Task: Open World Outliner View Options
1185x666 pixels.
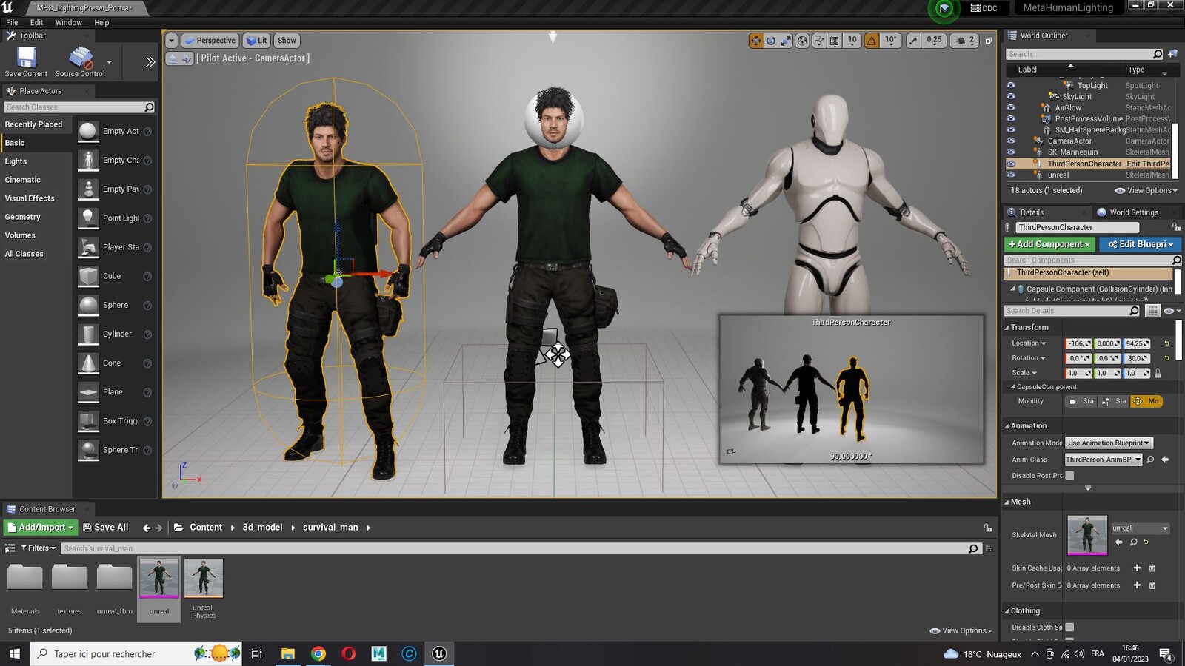Action: tap(1146, 191)
